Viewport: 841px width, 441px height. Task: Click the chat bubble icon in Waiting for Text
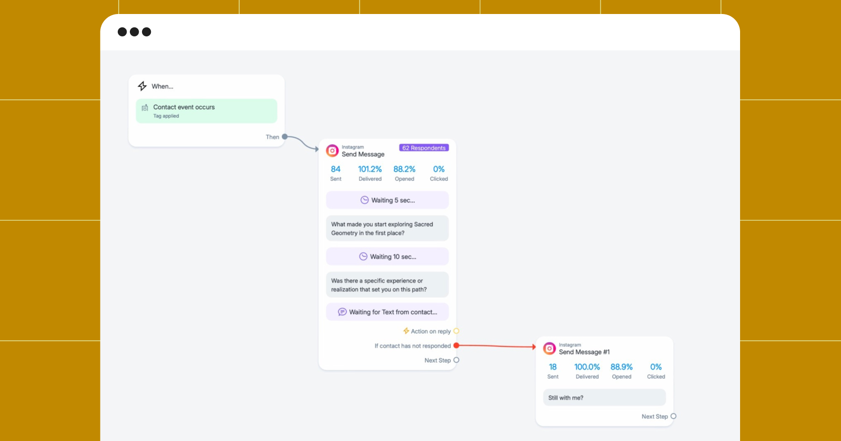tap(342, 312)
